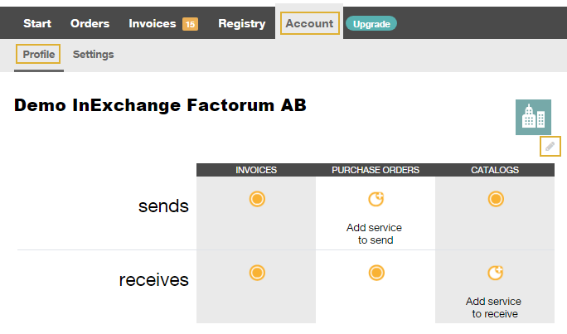Switch to the Settings tab
Screen dimensions: 567x334
[94, 54]
